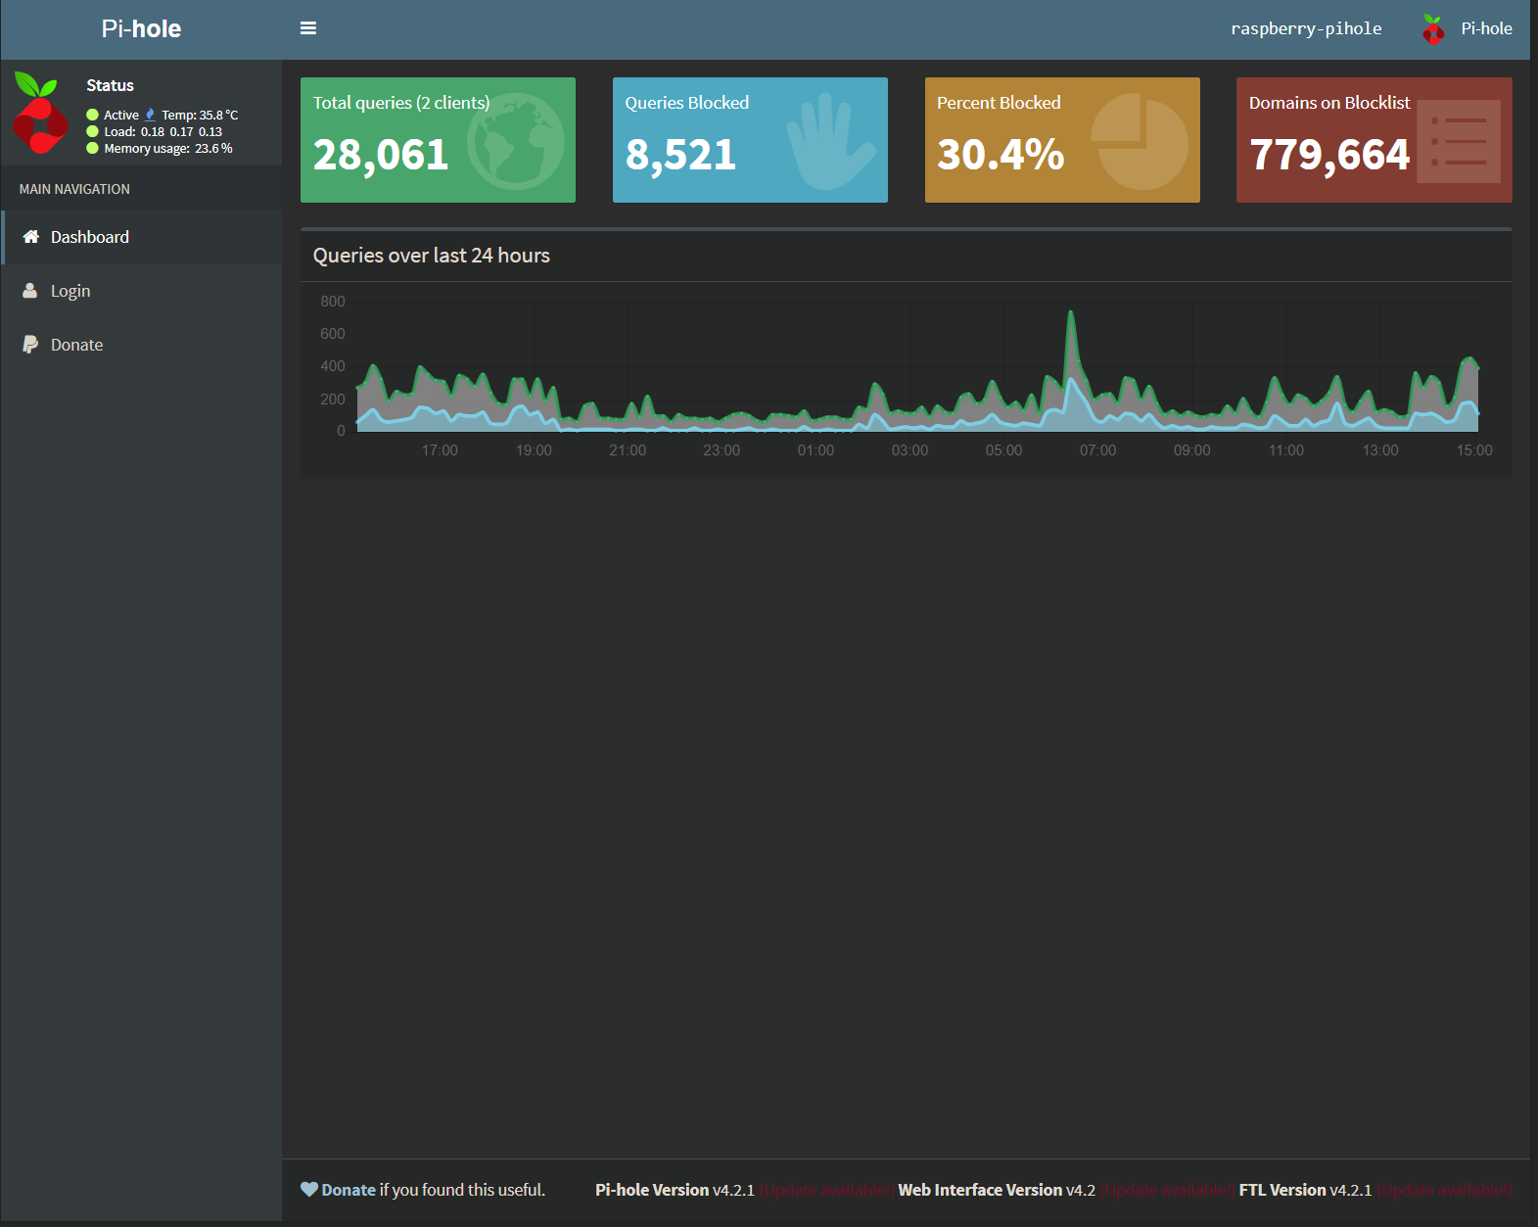Click the green Load status dot
The image size is (1538, 1227).
pyautogui.click(x=93, y=131)
